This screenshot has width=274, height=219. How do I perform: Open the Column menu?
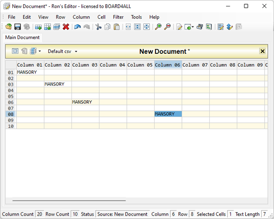(x=81, y=17)
